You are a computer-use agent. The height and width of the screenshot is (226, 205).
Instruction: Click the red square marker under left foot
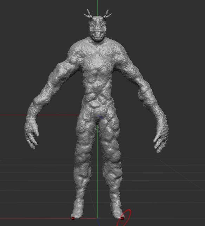click(73, 218)
